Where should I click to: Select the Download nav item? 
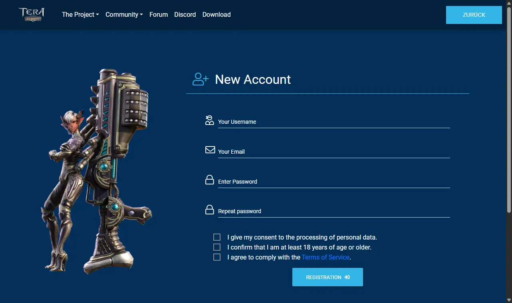coord(216,14)
